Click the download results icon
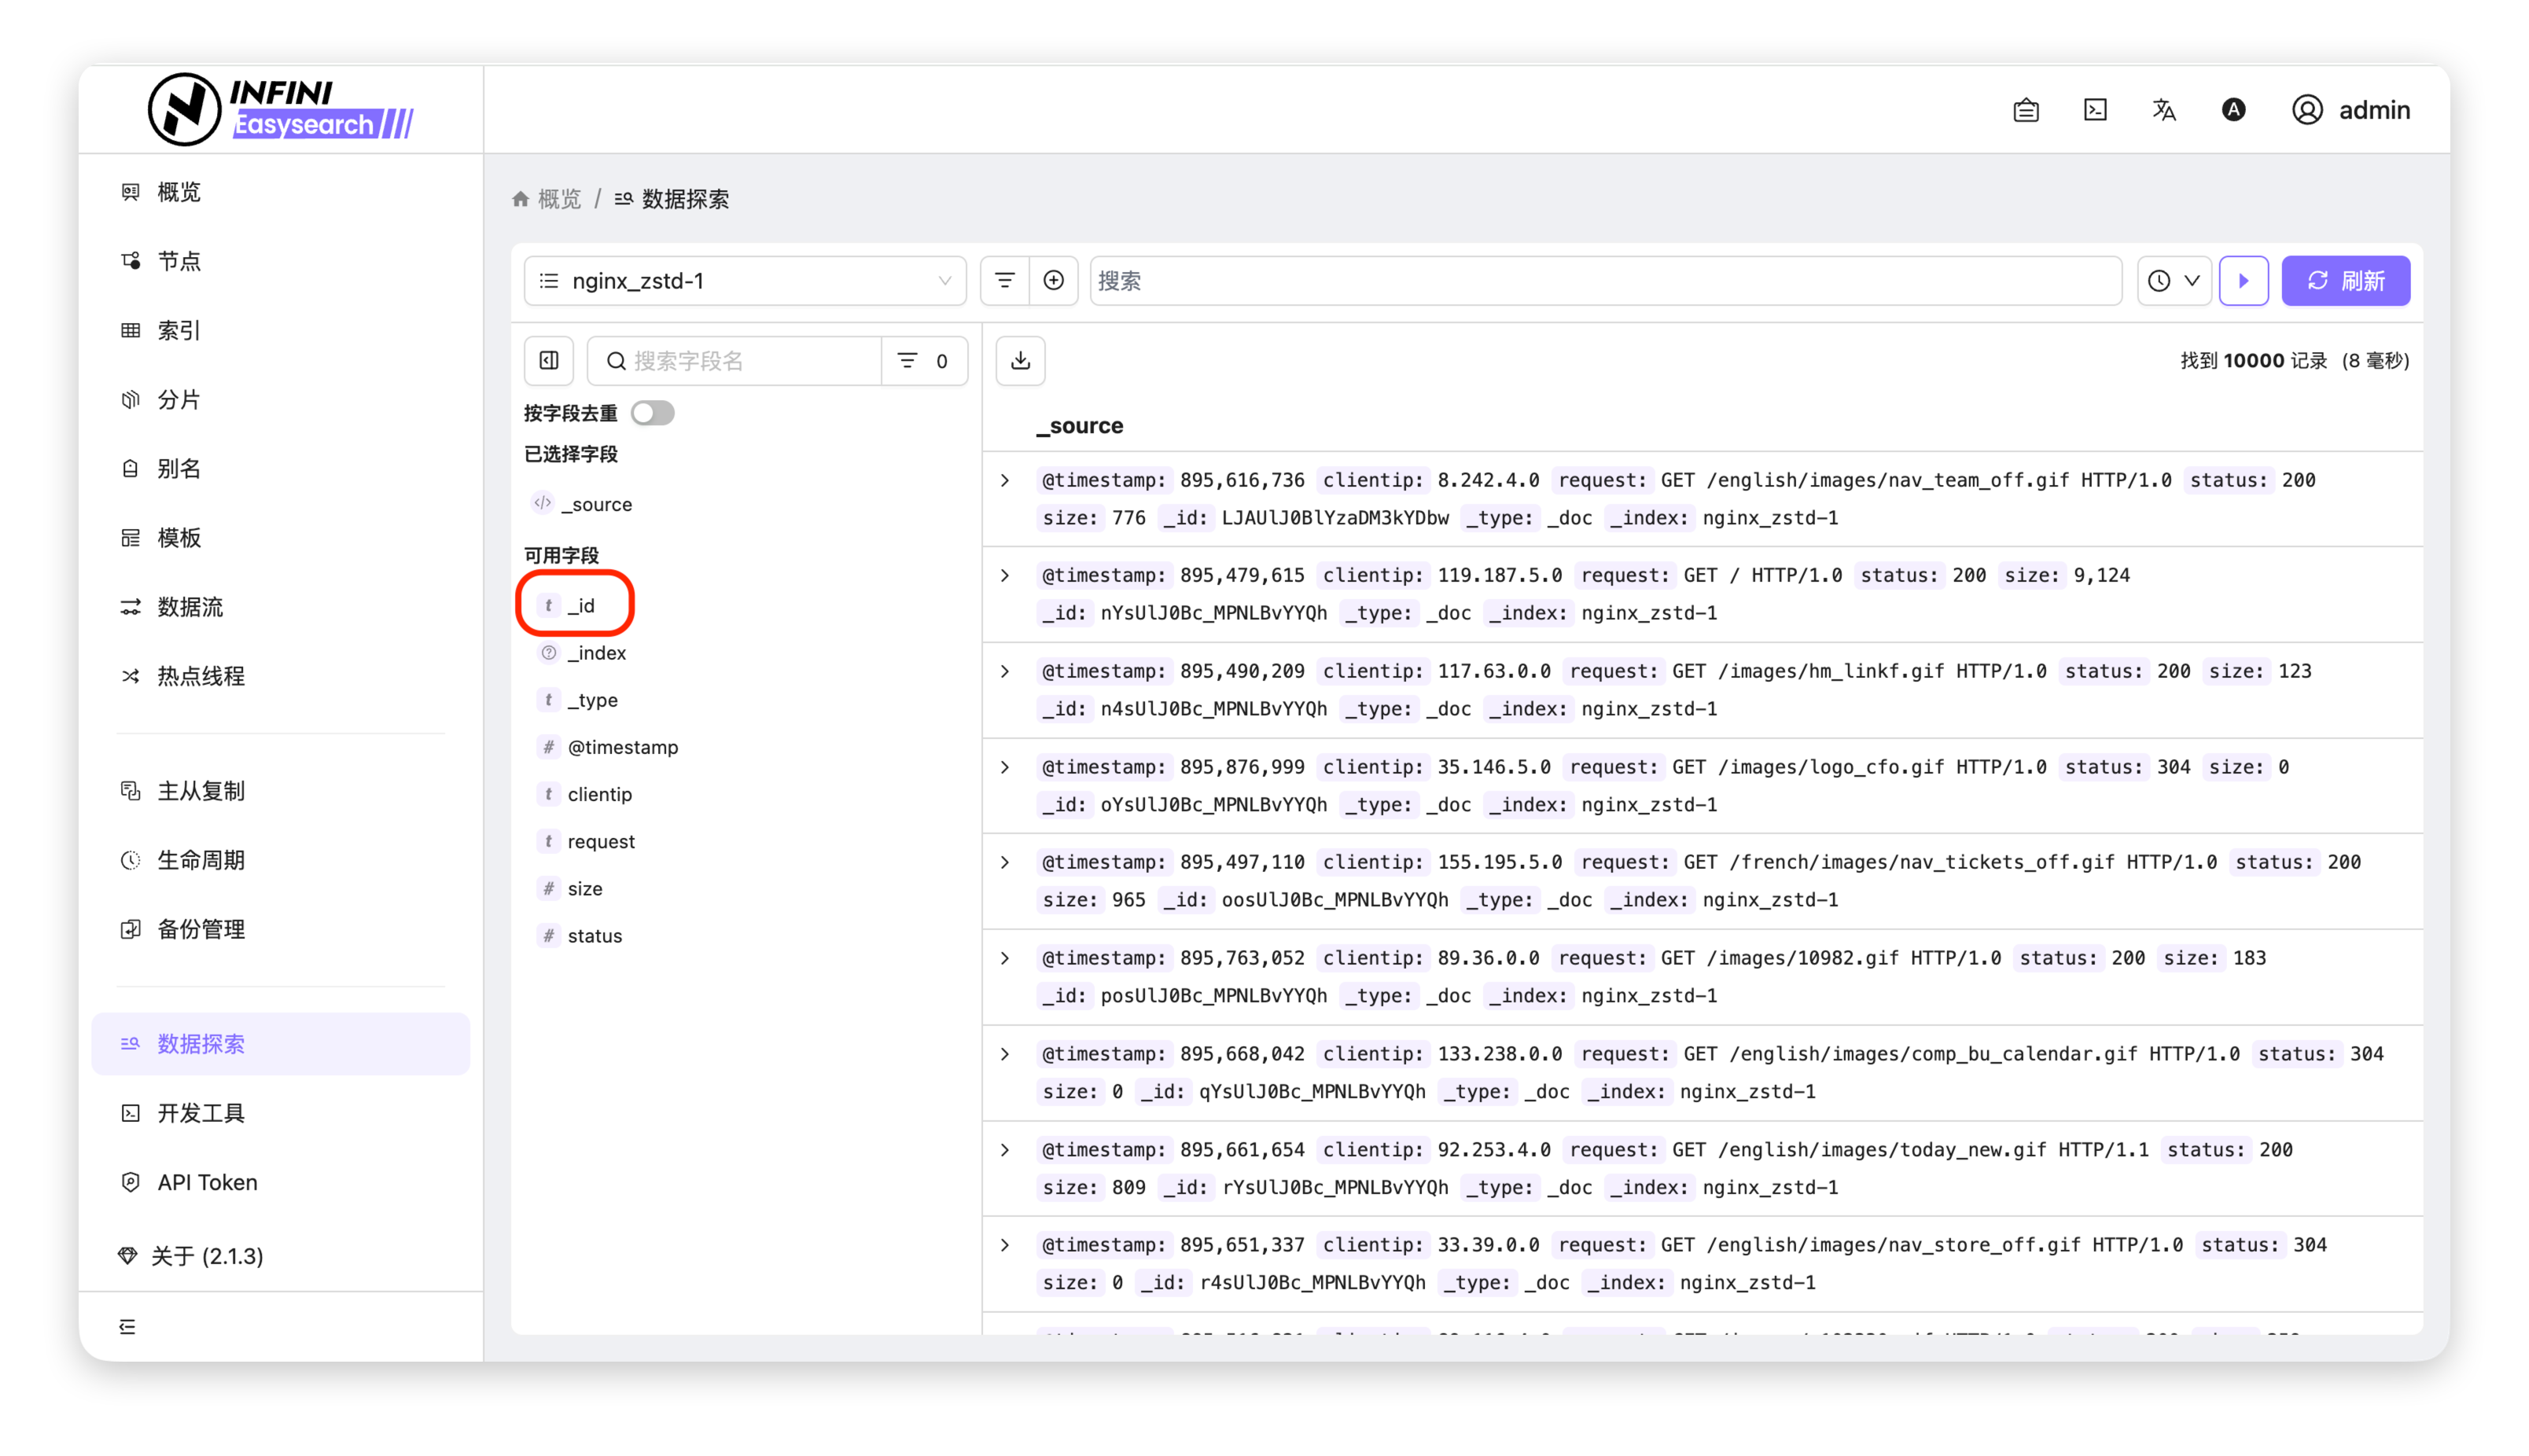Screen dimensions: 2529x1456 click(1020, 361)
